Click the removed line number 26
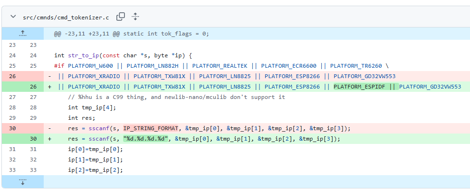 12,76
